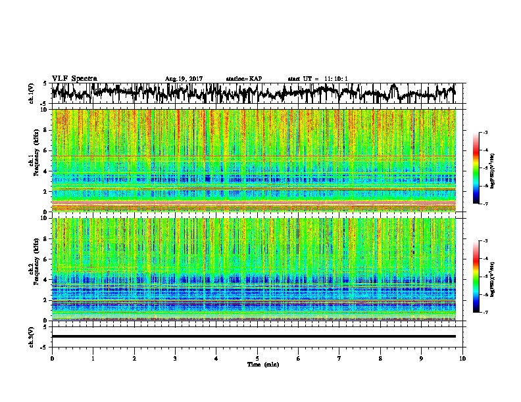Viewport: 521px width, 402px height.
Task: Click the "2" tick on the Time axis
Action: (x=134, y=359)
